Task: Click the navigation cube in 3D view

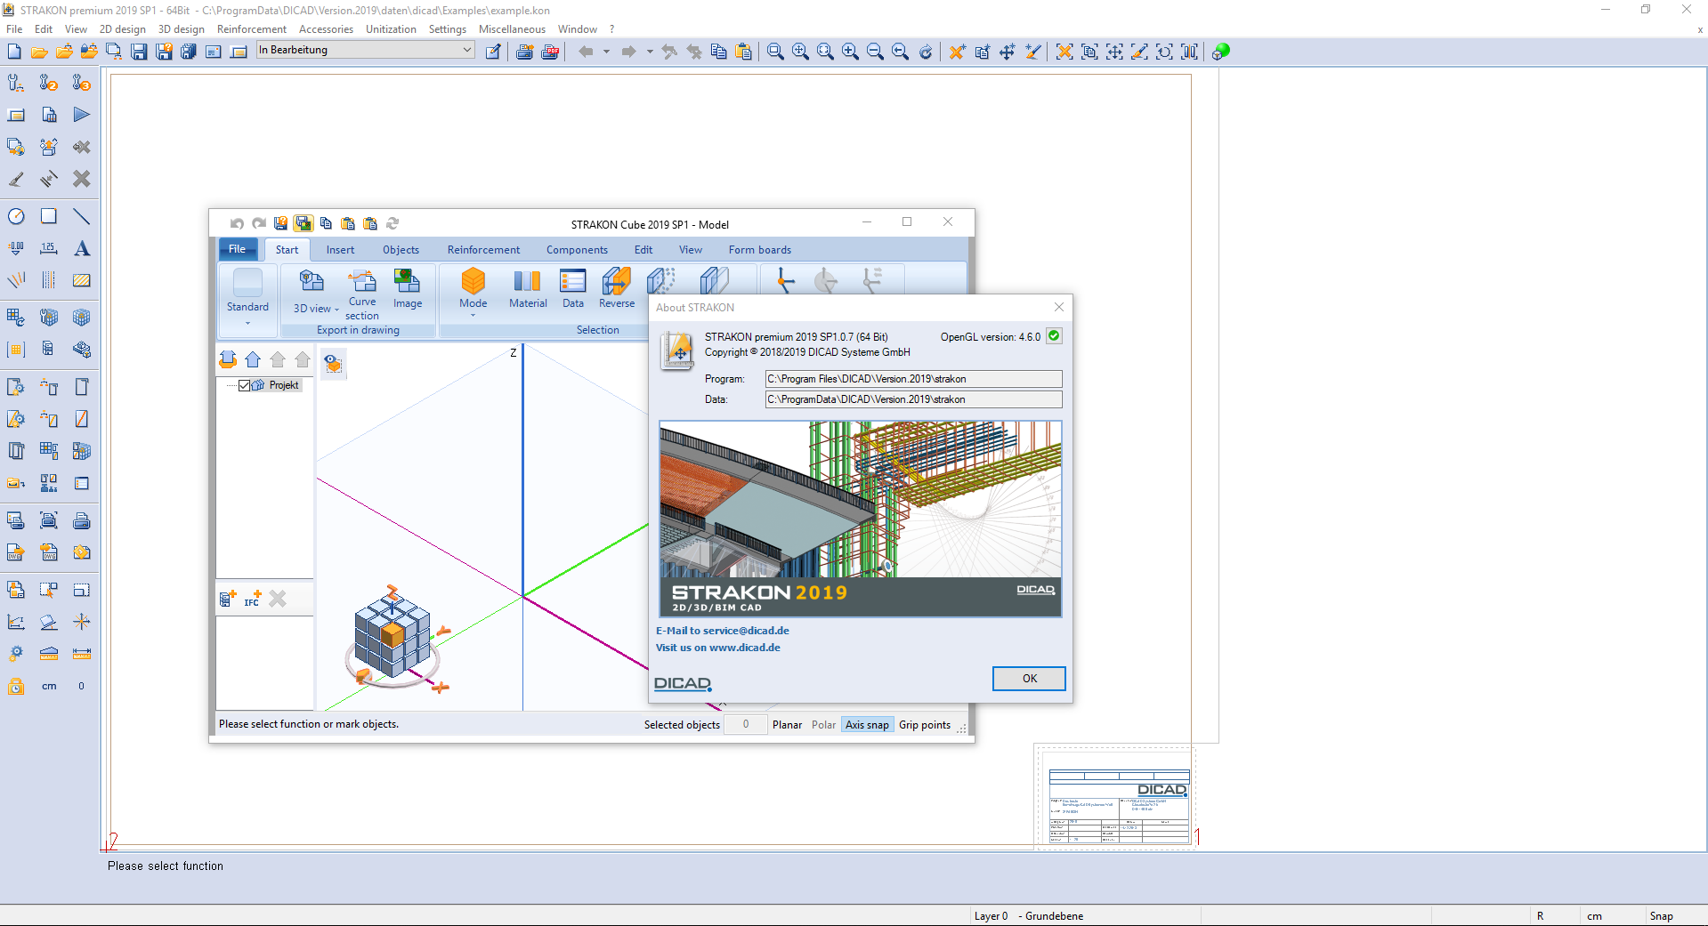Action: point(393,634)
